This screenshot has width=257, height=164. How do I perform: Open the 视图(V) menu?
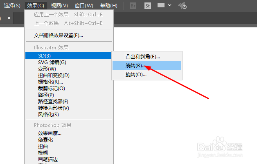tap(59, 6)
